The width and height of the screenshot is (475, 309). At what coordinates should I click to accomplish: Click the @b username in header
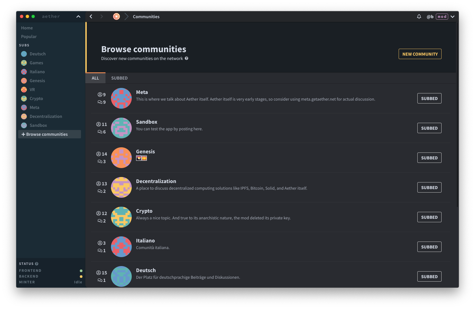click(430, 17)
